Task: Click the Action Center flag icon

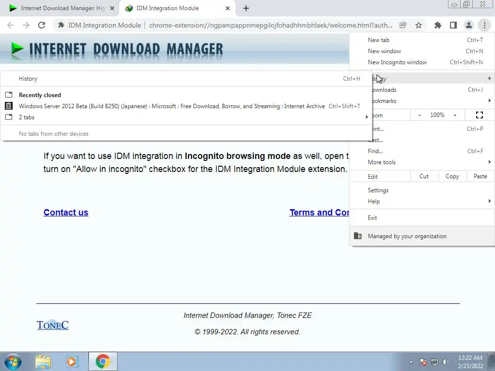Action: (423, 362)
